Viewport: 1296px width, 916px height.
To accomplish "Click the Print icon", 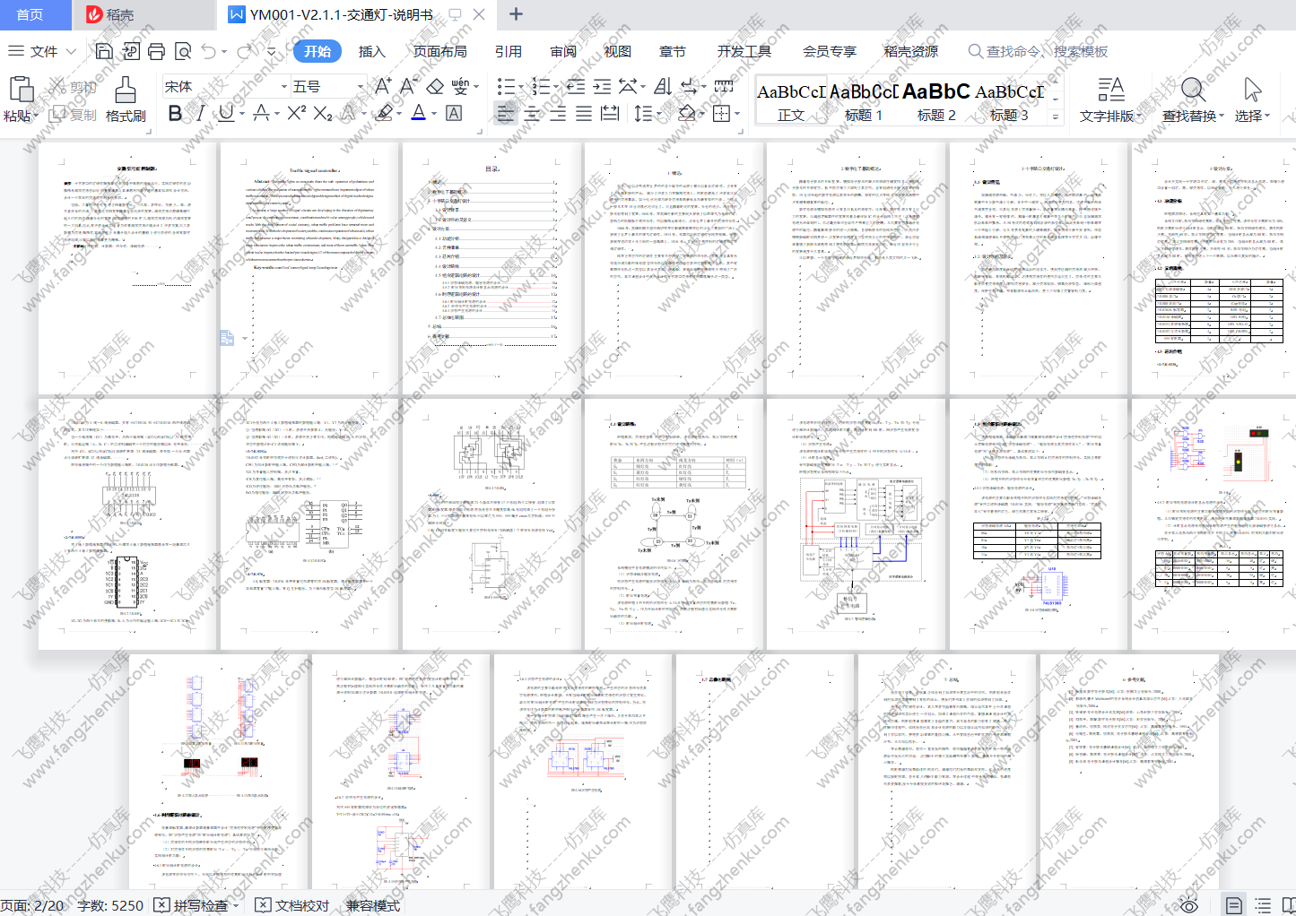I will pyautogui.click(x=156, y=51).
